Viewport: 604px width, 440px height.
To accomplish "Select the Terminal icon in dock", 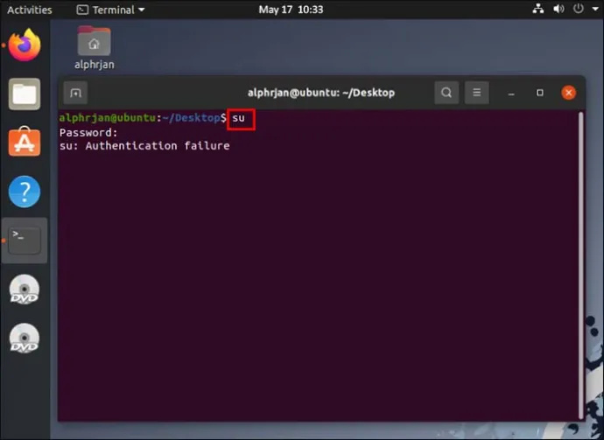I will coord(25,241).
